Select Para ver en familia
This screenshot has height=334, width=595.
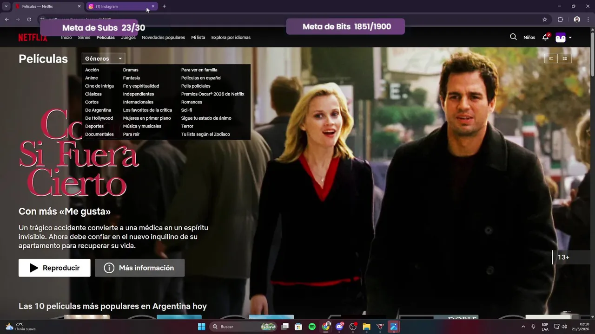point(199,70)
